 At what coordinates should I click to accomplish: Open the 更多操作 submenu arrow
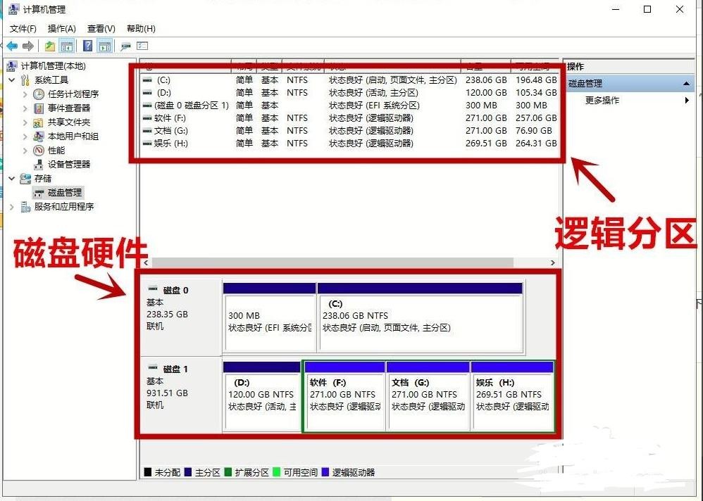pyautogui.click(x=687, y=101)
